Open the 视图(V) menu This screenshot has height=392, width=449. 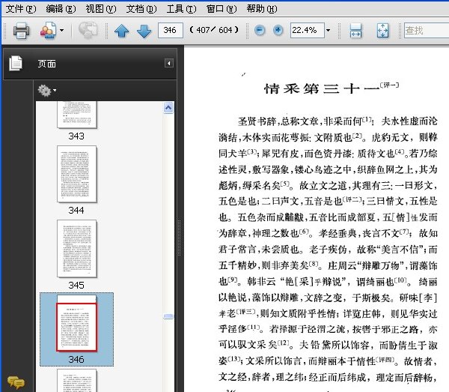[101, 9]
